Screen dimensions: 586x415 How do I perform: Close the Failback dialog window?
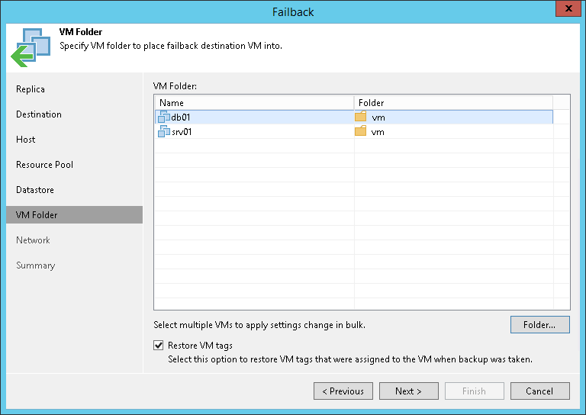point(565,10)
